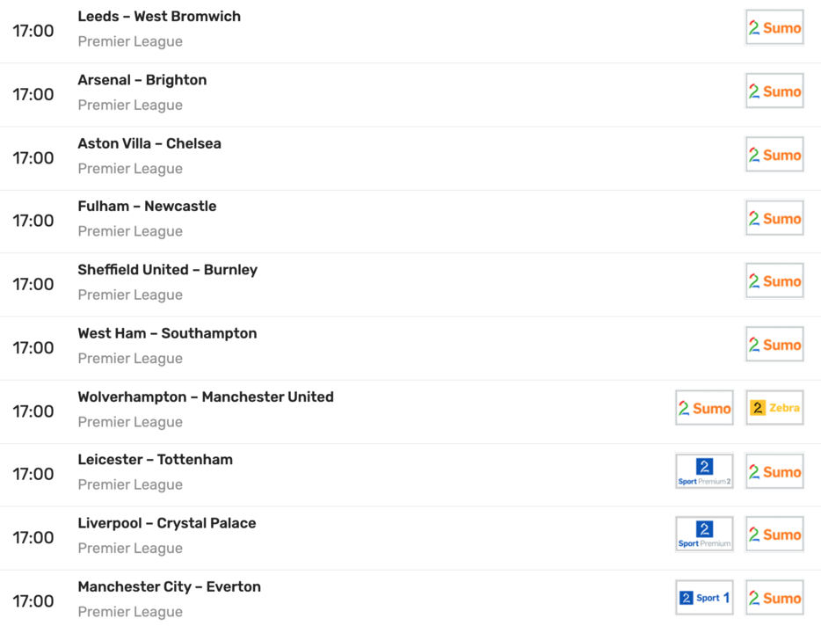The image size is (821, 633).
Task: Open the TV 2 Sport Premium 2 channel icon
Action: coord(704,471)
